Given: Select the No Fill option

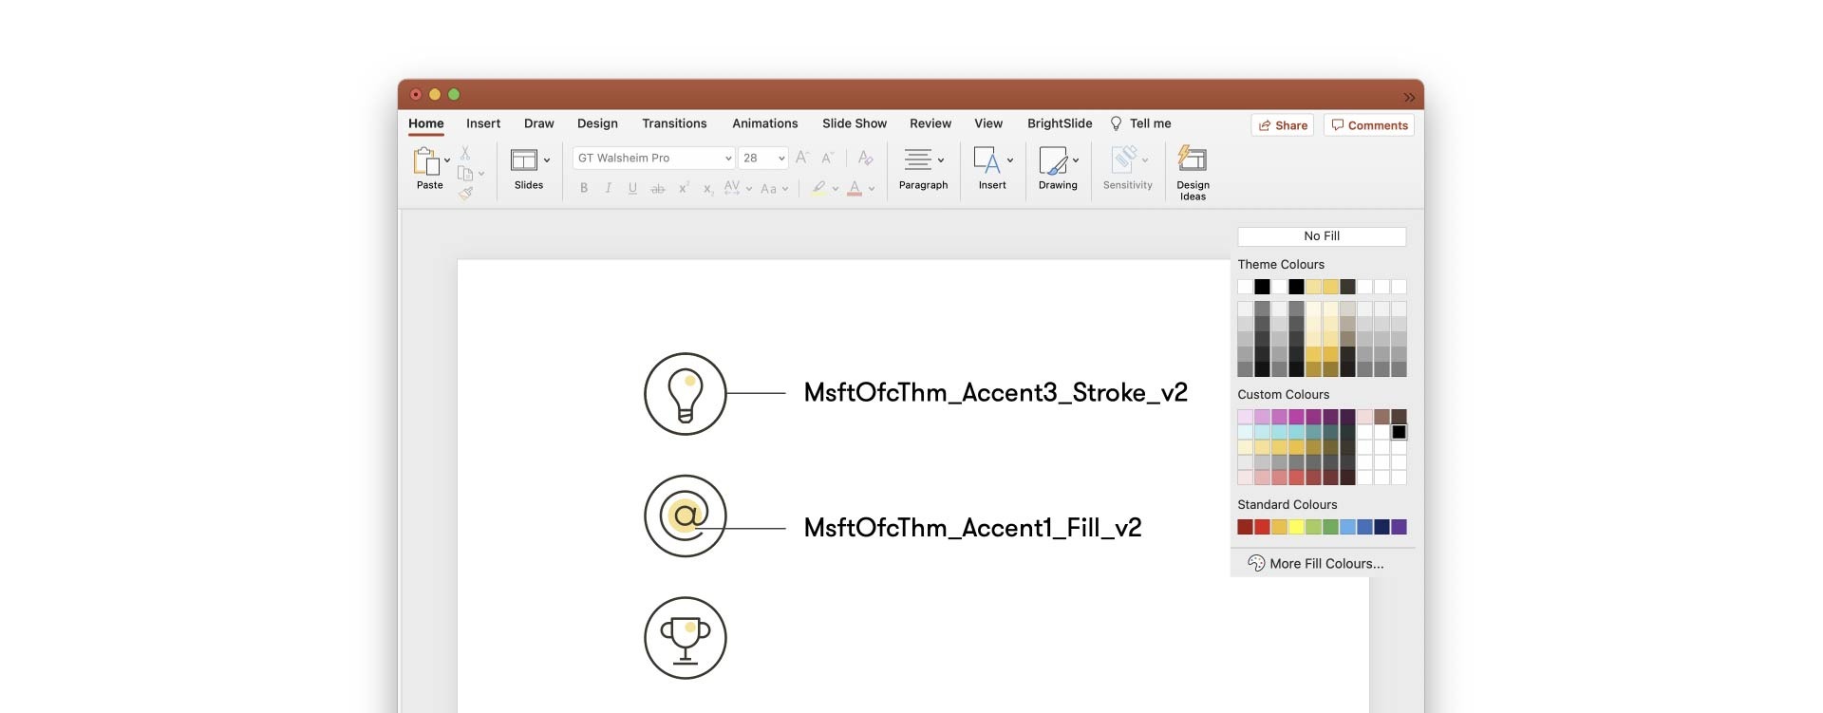Looking at the screenshot, I should click(x=1322, y=236).
